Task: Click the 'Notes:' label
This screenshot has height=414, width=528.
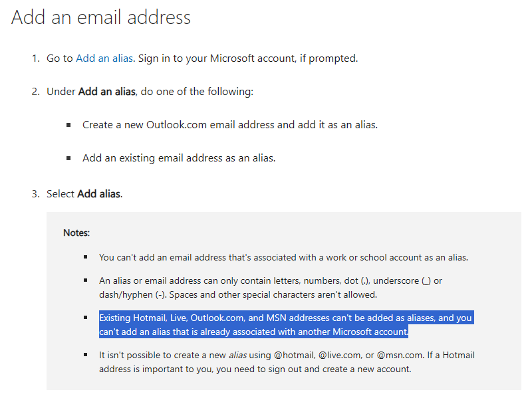Action: pos(76,233)
